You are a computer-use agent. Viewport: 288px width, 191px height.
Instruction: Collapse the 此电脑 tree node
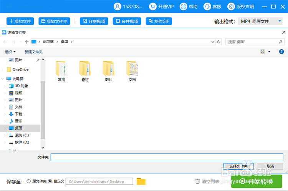[x=3, y=79]
